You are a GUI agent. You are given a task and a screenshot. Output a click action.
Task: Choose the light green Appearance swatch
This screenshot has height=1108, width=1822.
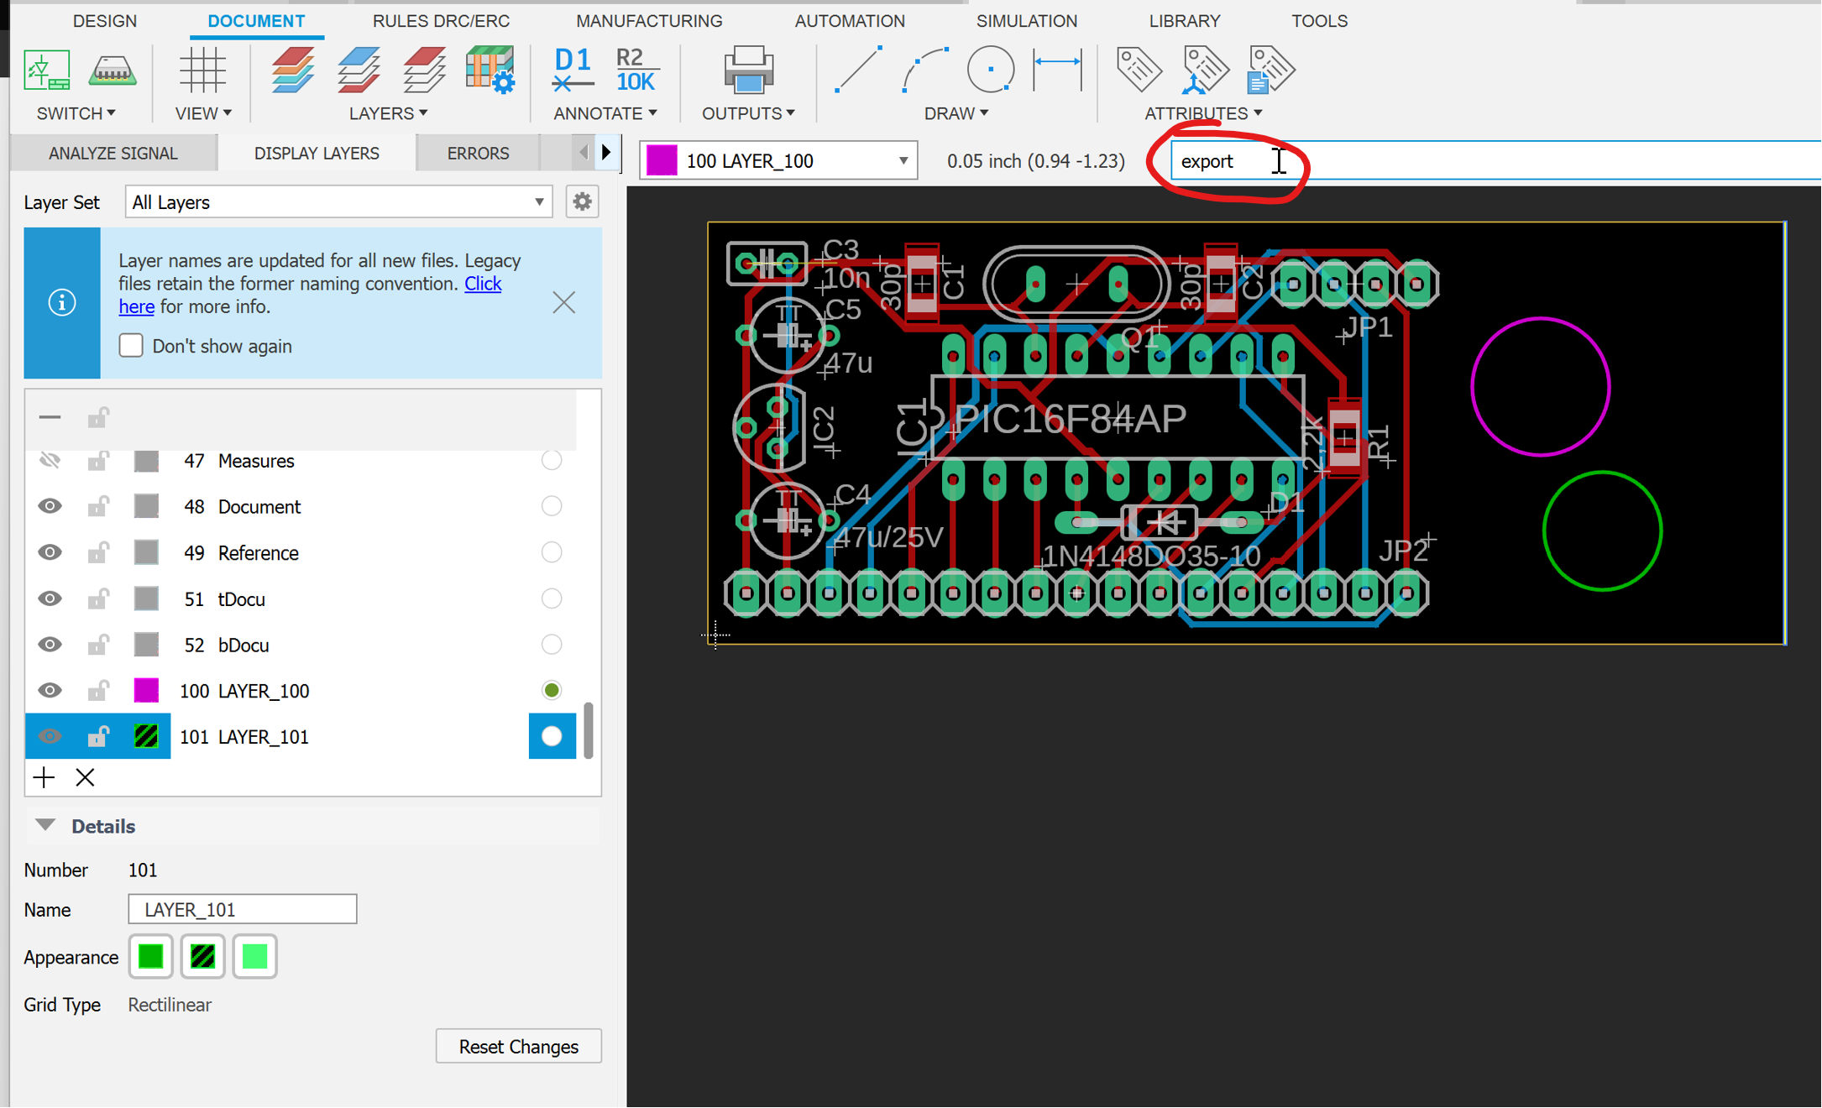pyautogui.click(x=254, y=956)
